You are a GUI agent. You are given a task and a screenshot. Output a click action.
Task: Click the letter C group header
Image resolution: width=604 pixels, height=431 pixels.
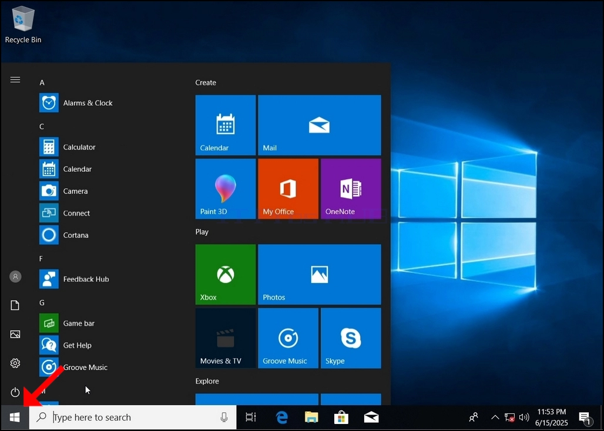(x=42, y=126)
